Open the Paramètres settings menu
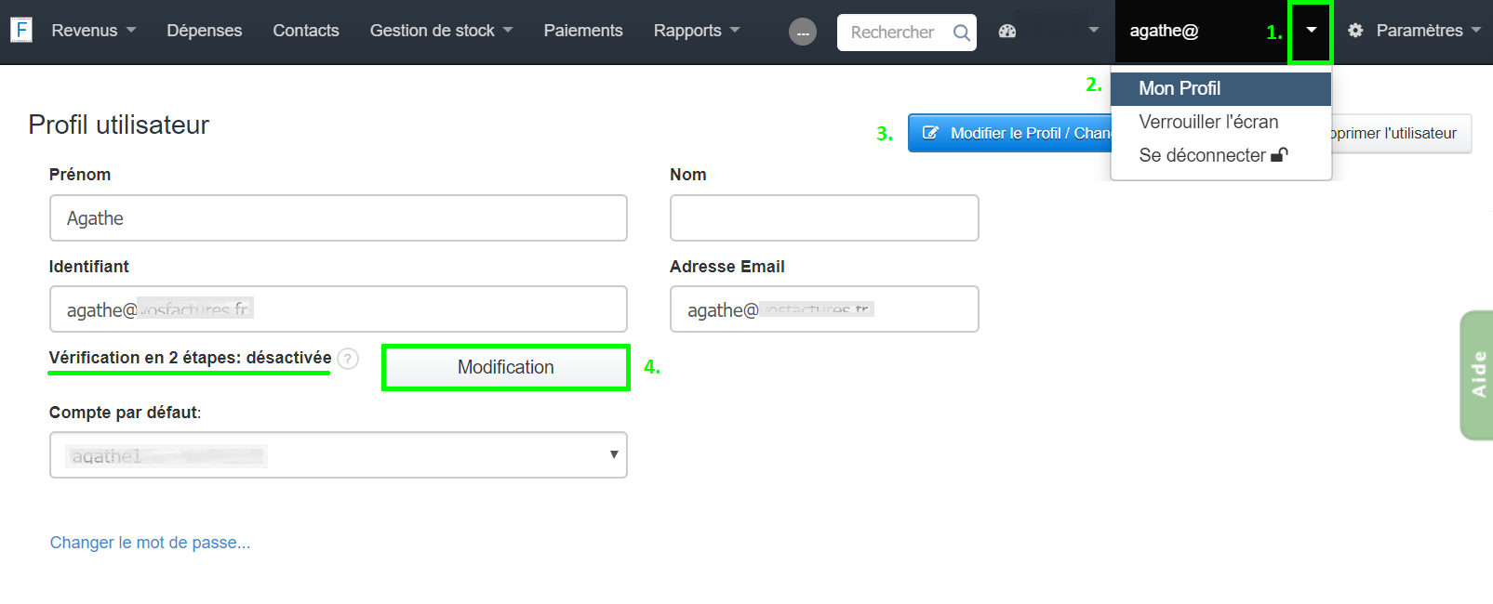The image size is (1493, 604). click(x=1414, y=31)
